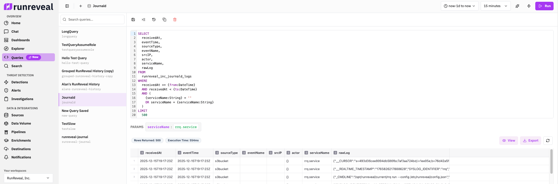Click the srcIP column header
This screenshot has width=558, height=184.
coord(276,153)
